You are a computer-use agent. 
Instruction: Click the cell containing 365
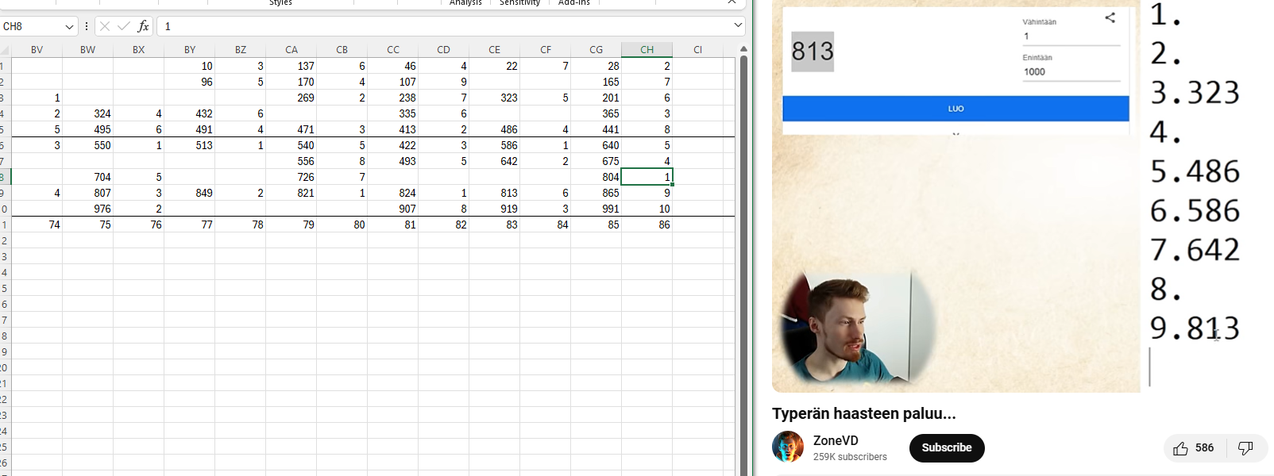596,113
